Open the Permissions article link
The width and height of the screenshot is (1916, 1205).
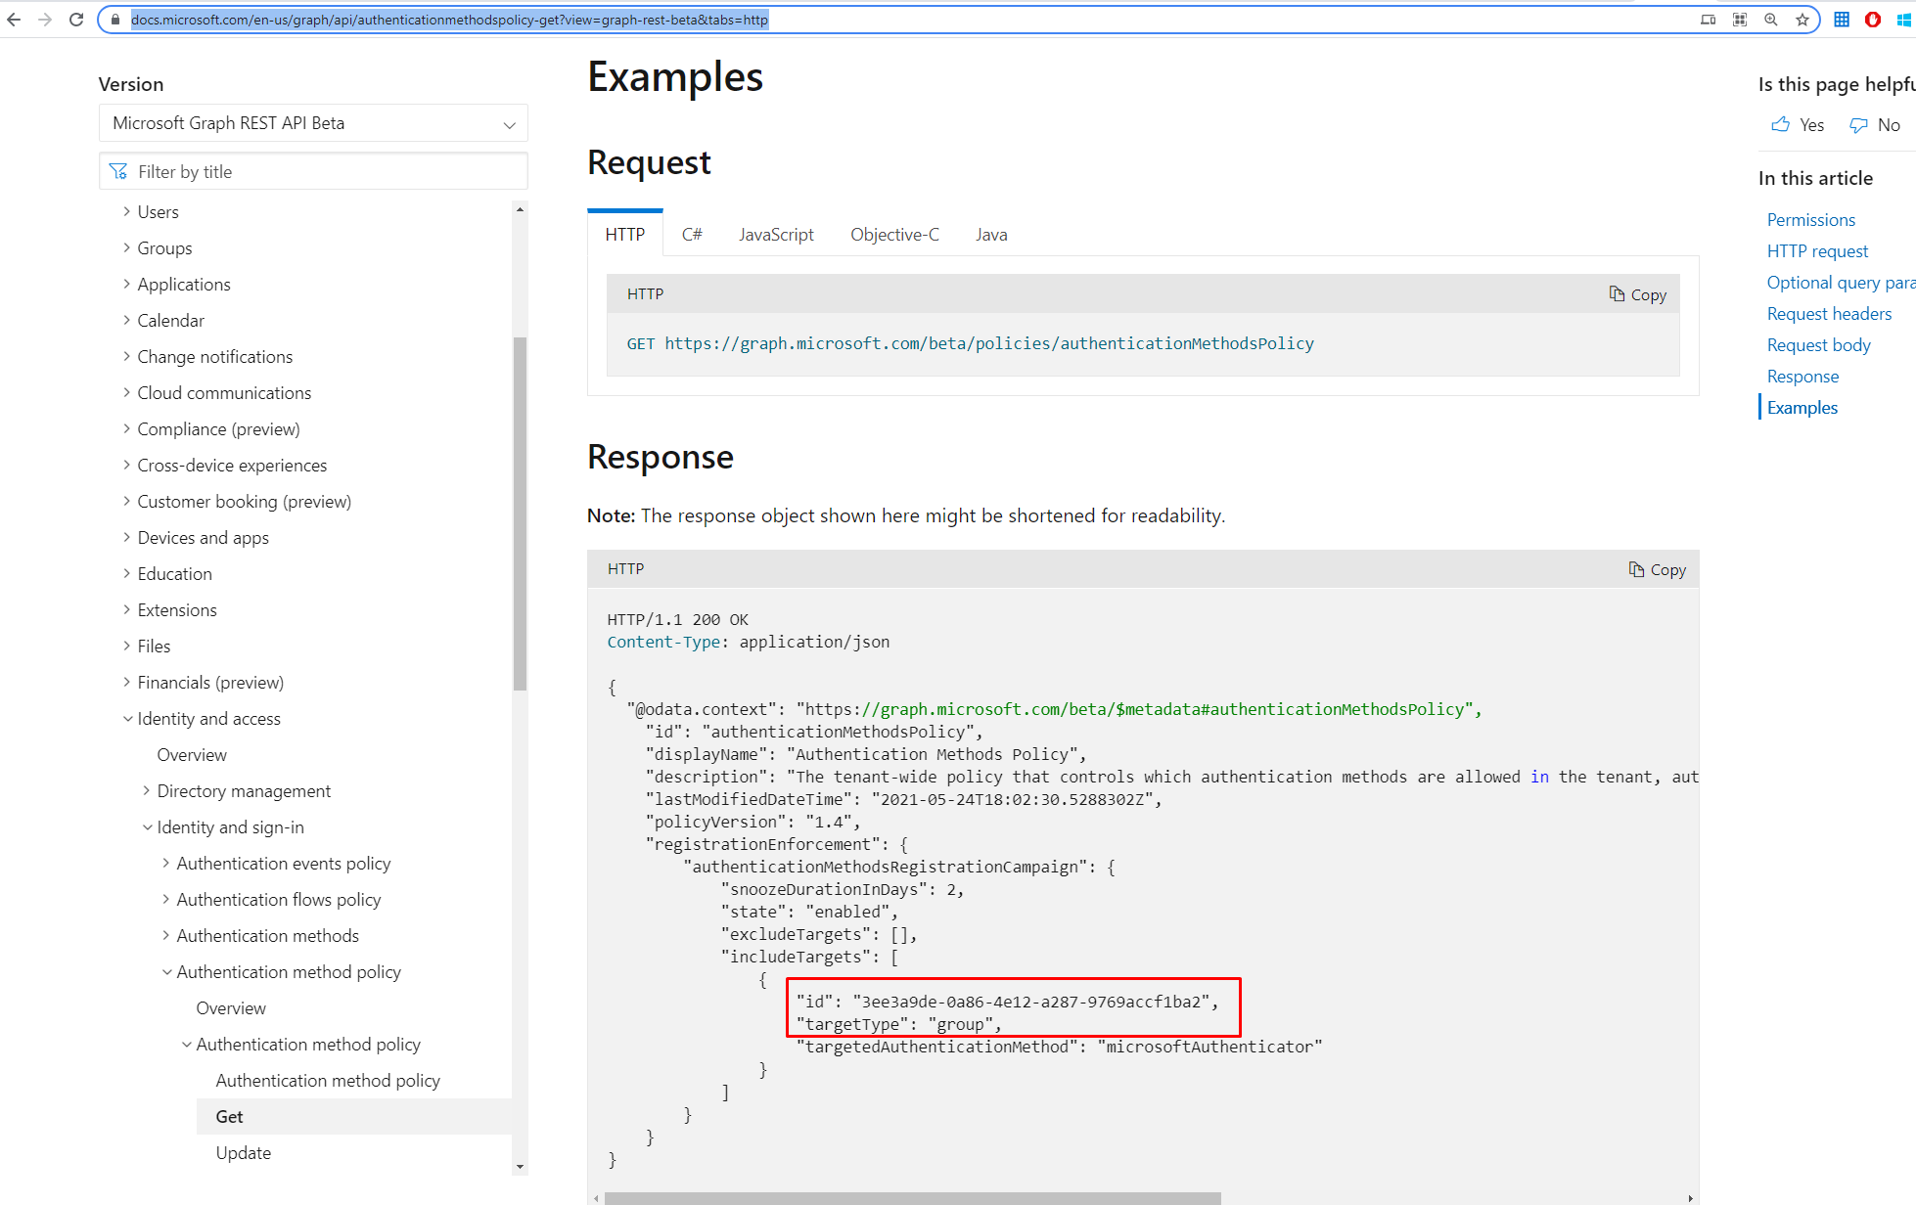coord(1810,220)
